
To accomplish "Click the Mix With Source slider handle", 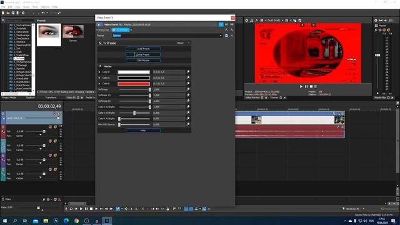I will (x=119, y=124).
